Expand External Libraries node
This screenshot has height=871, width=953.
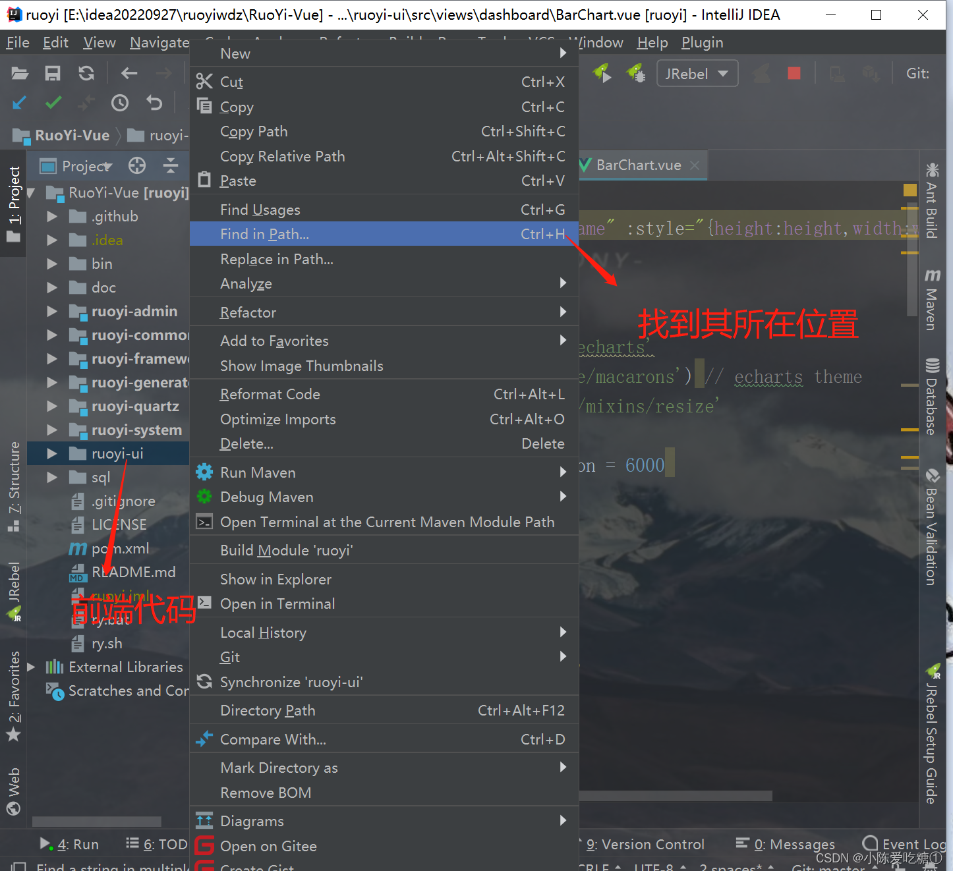pos(30,667)
